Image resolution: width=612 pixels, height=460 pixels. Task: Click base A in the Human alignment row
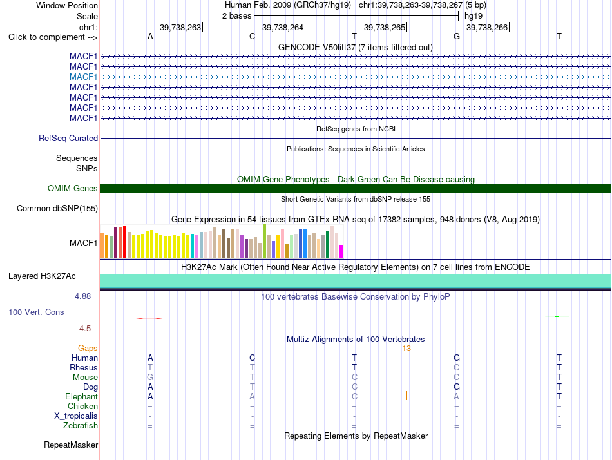[x=150, y=358]
